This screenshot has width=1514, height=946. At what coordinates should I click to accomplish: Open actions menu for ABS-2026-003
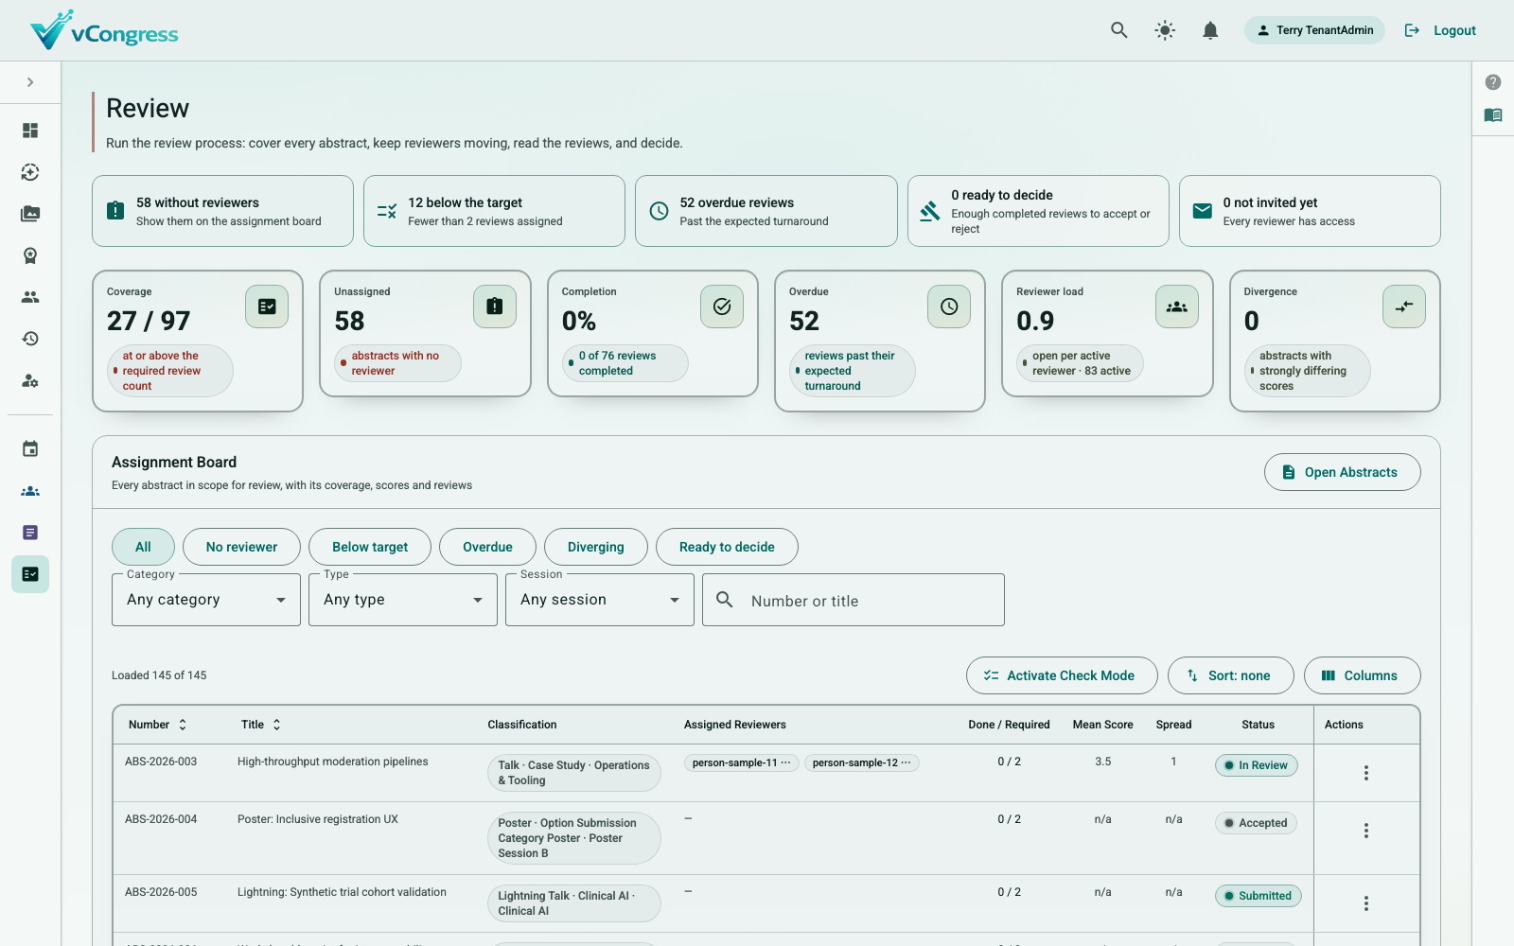(1366, 773)
